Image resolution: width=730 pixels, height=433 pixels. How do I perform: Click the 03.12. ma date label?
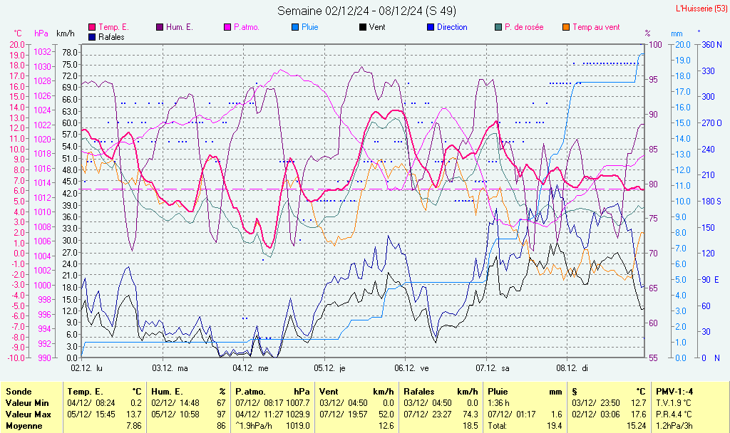pos(170,368)
